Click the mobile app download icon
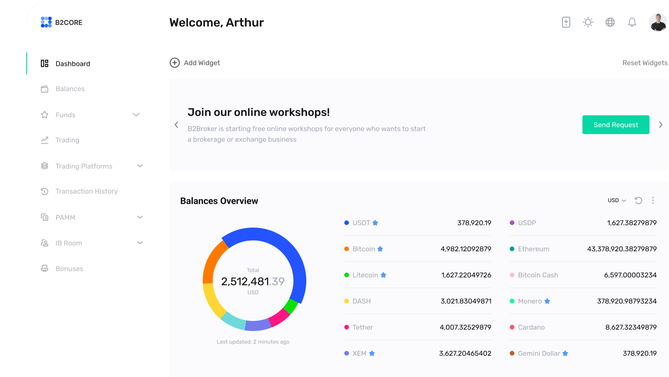This screenshot has height=377, width=669. click(566, 22)
